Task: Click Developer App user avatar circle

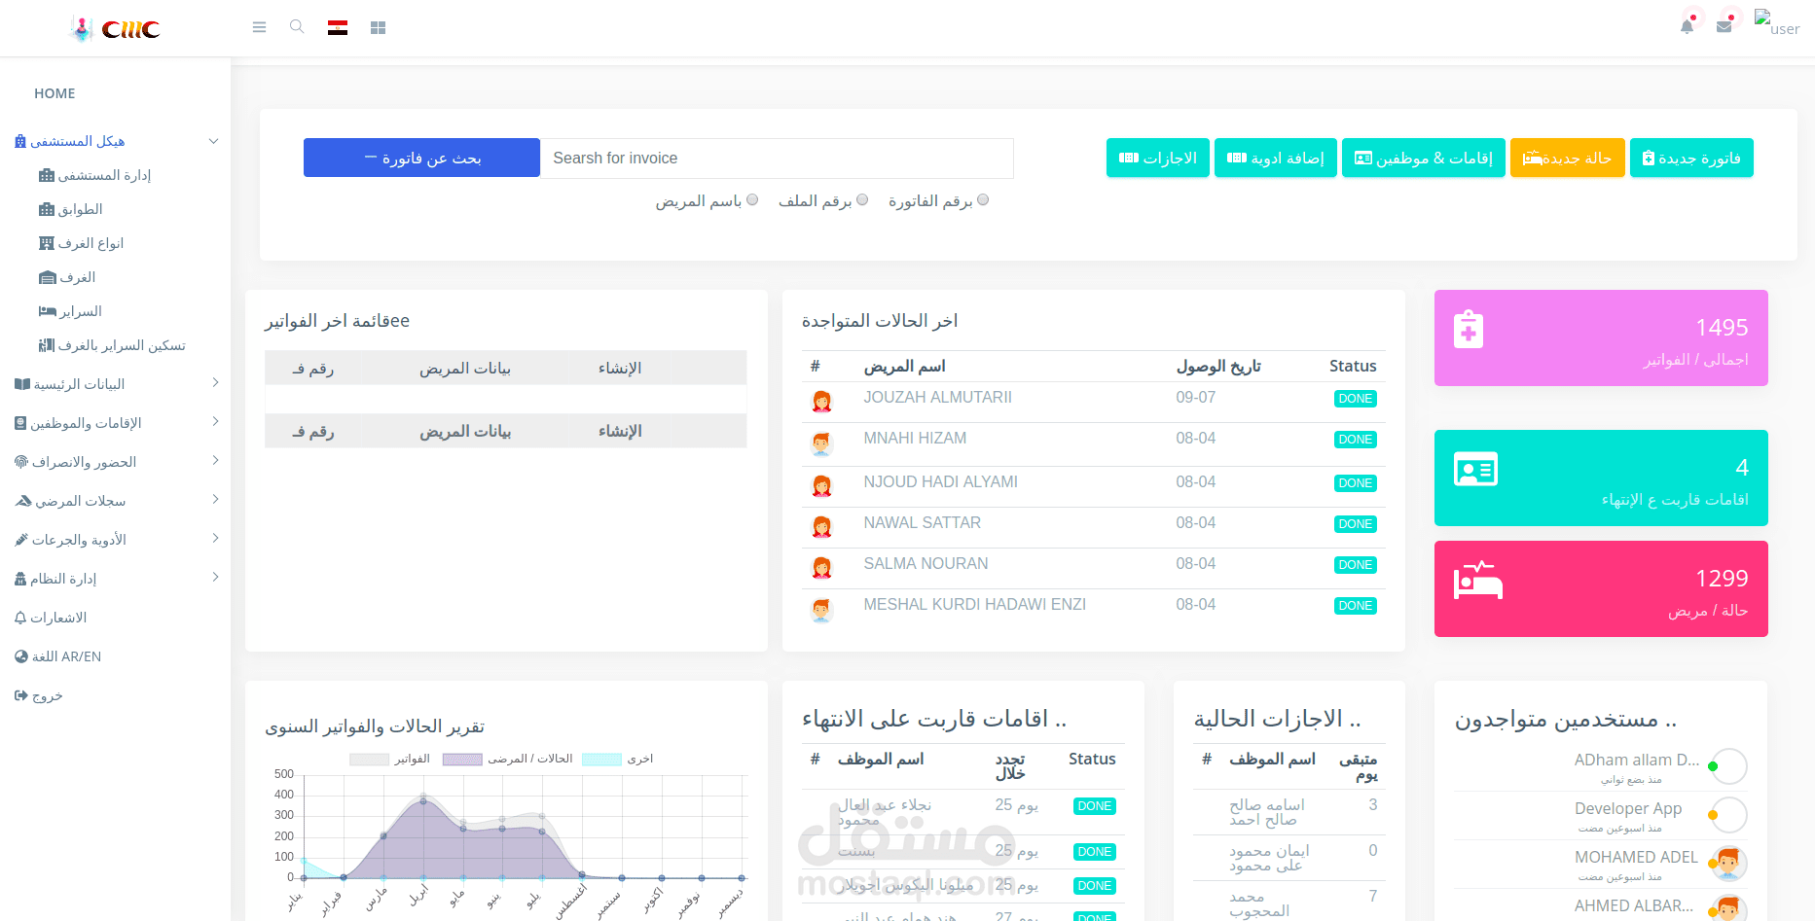Action: tap(1728, 815)
